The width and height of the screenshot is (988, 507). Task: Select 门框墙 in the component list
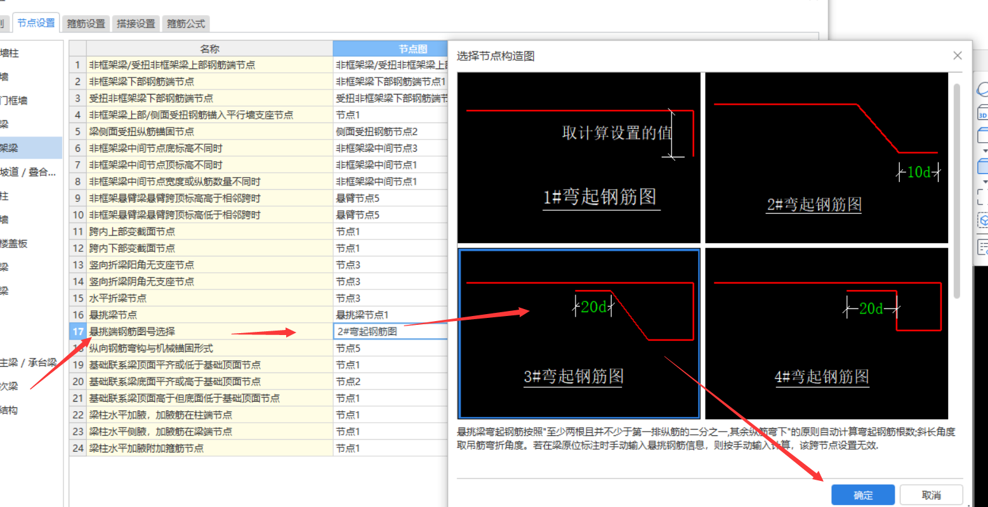click(x=14, y=100)
